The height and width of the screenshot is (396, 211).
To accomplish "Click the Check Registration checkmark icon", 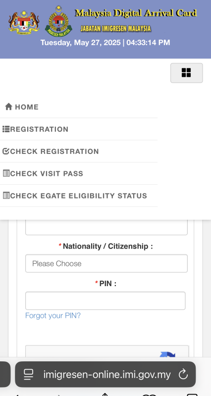I will coord(6,151).
